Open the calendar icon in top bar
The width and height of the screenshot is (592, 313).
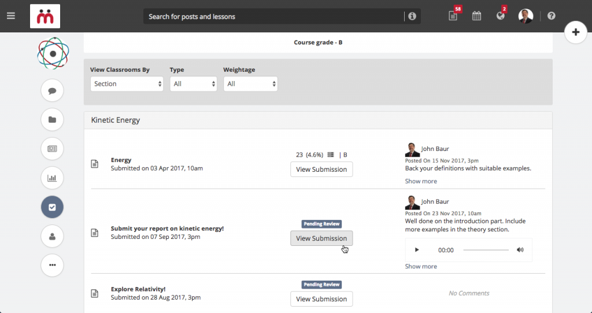click(x=477, y=16)
